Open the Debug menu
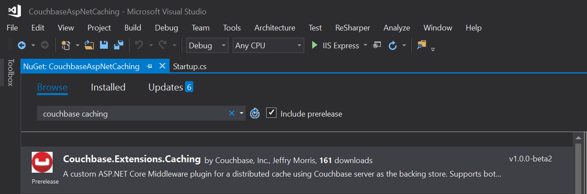 (x=167, y=28)
